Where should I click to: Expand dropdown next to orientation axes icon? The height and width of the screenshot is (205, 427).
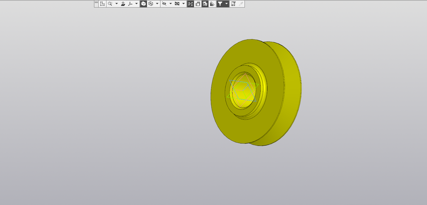tap(137, 4)
